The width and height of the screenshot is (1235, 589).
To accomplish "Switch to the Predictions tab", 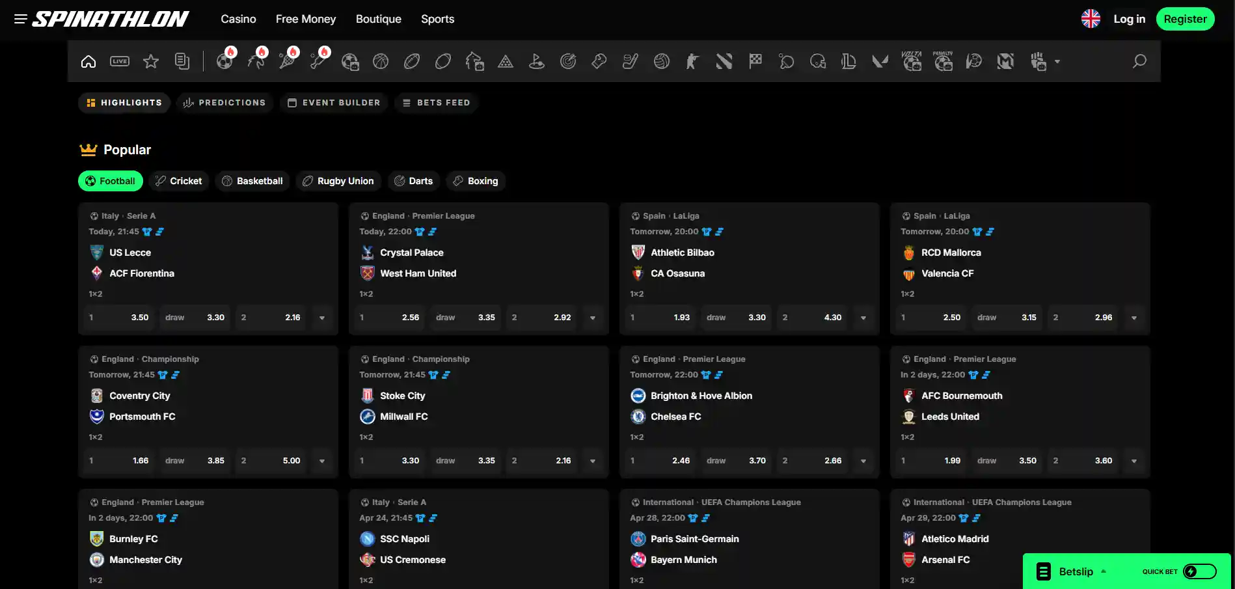I will pyautogui.click(x=224, y=103).
